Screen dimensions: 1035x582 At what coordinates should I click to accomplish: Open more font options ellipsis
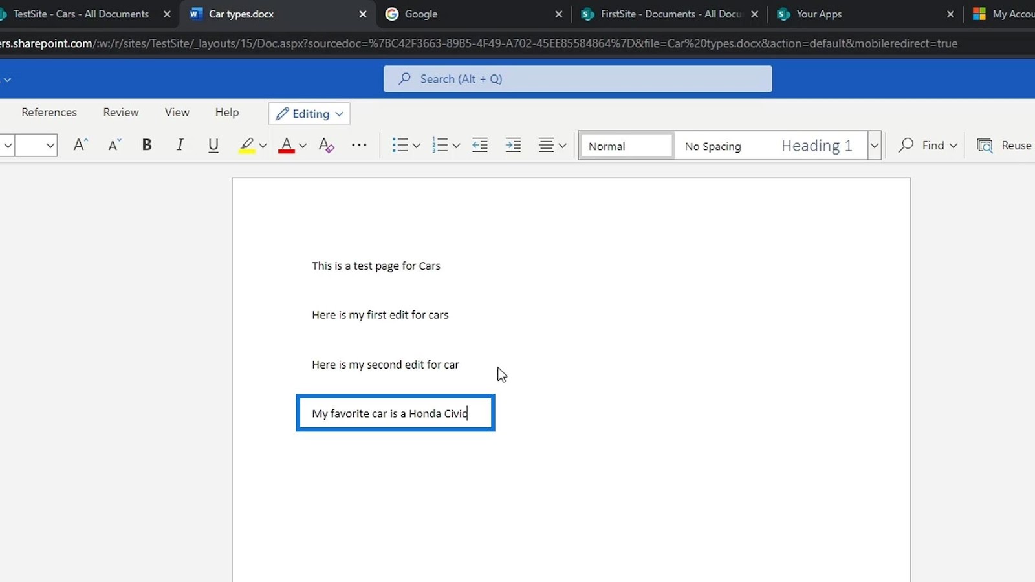pos(359,145)
